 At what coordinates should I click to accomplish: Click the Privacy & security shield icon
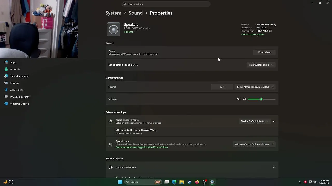point(6,97)
